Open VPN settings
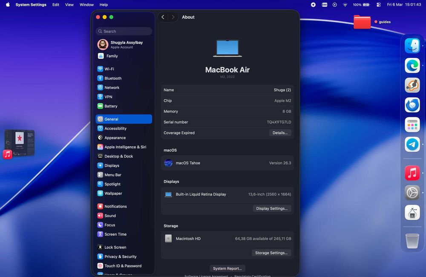 coord(124,97)
